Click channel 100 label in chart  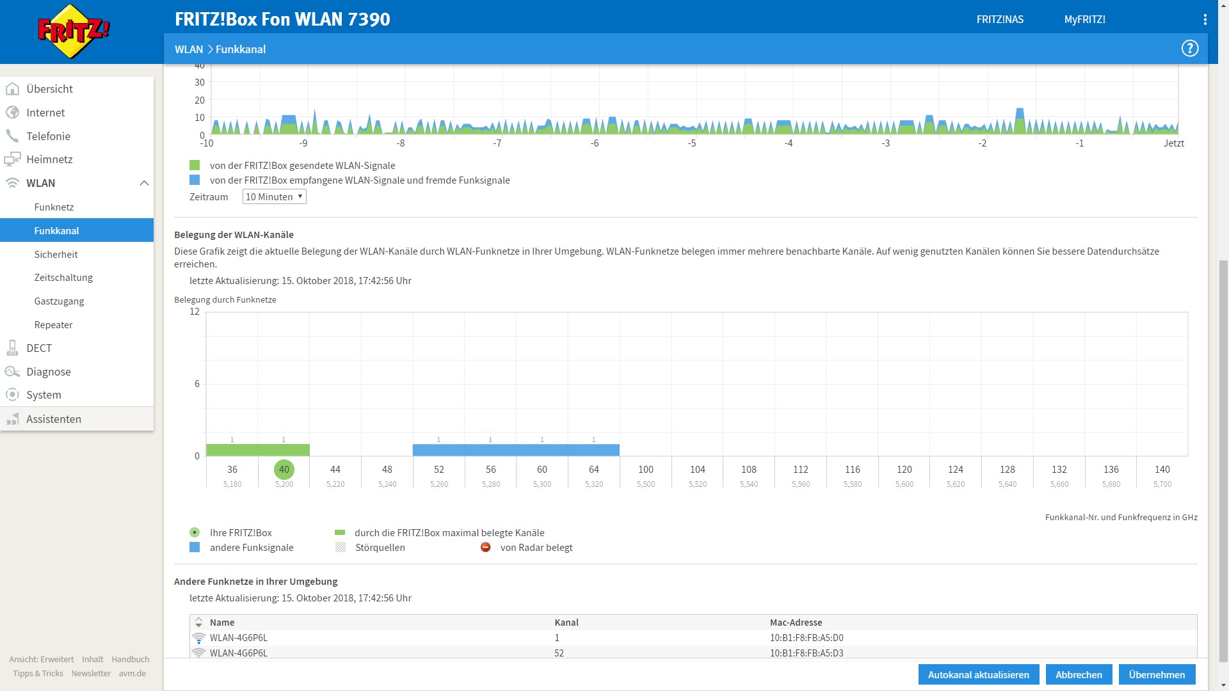tap(645, 470)
